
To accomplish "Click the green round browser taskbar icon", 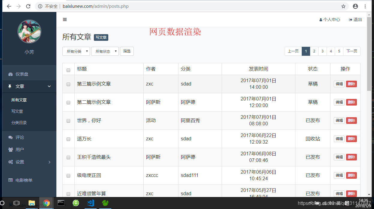I will click(x=76, y=203).
